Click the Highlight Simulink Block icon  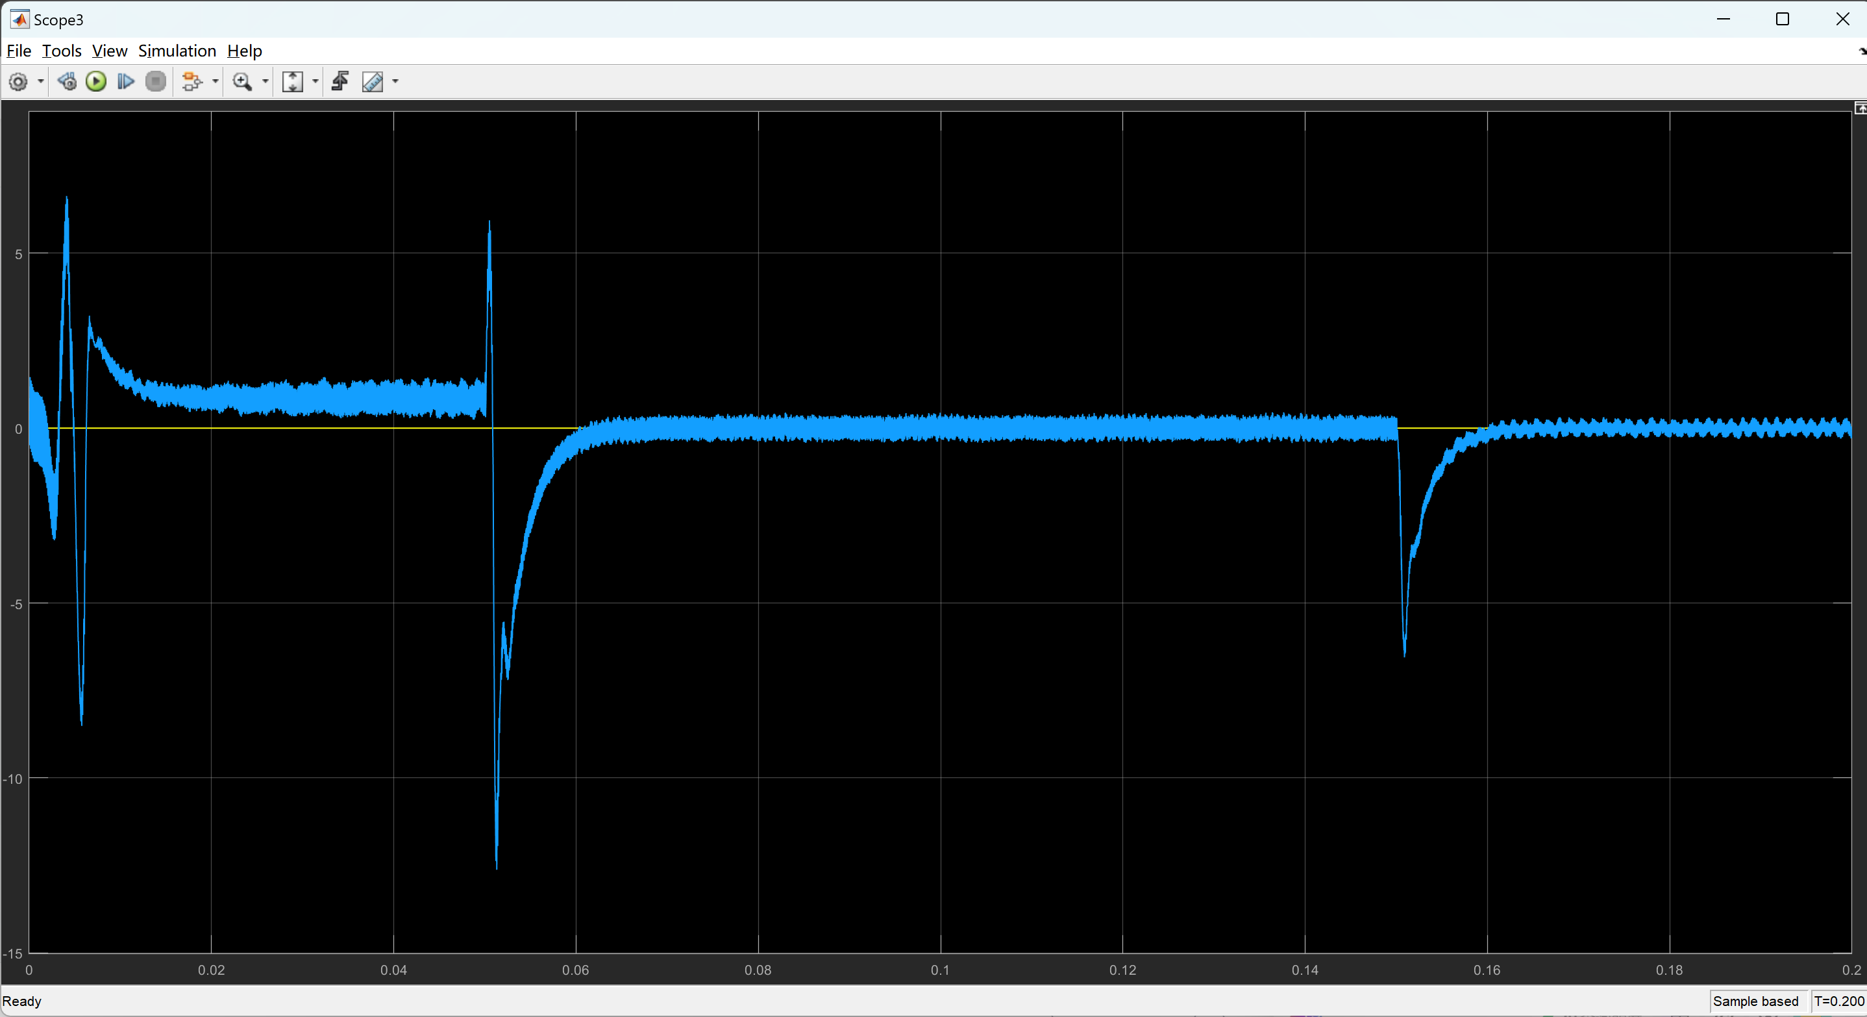(192, 82)
